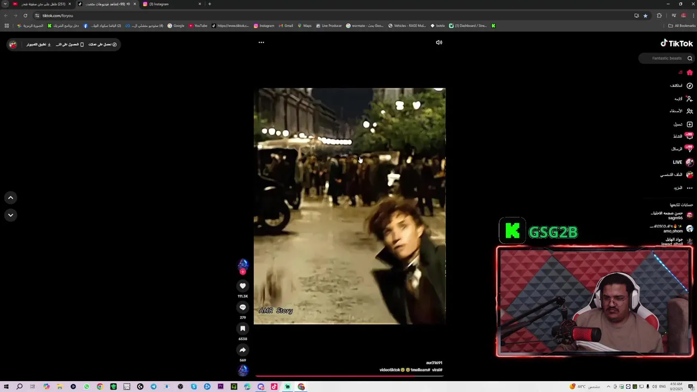697x392 pixels.
Task: Open the Extensions puzzle icon
Action: (659, 15)
